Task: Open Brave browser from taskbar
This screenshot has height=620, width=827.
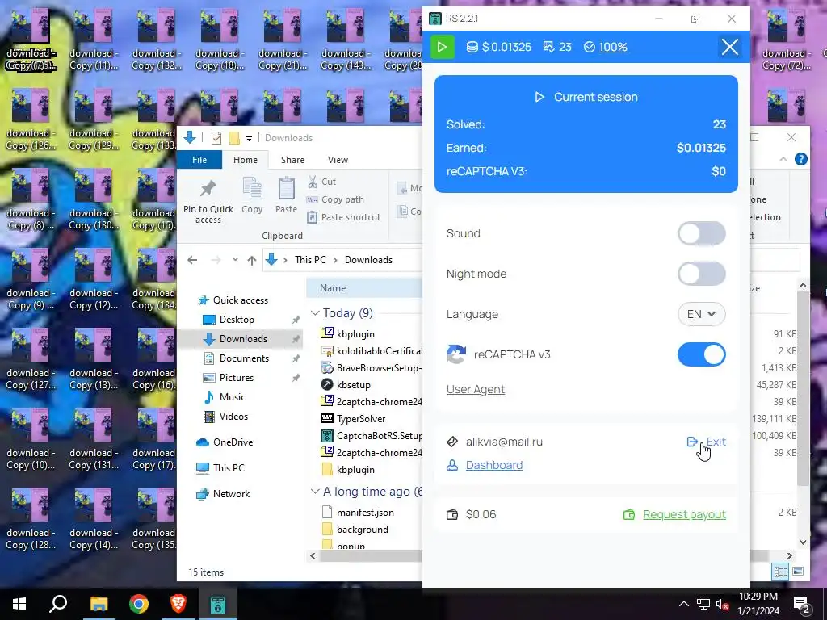Action: coord(178,604)
